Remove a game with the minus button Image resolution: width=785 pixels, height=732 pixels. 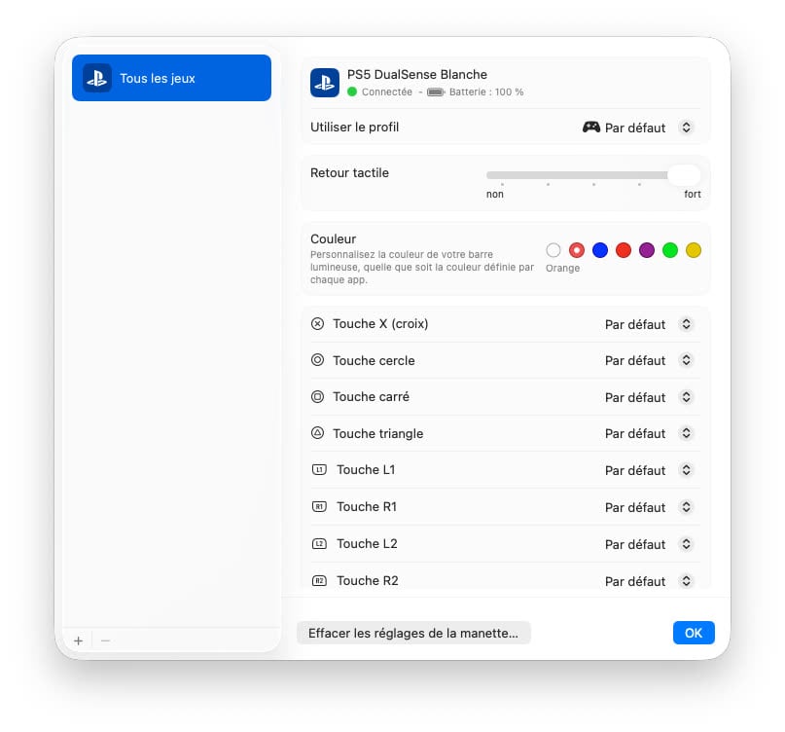105,640
